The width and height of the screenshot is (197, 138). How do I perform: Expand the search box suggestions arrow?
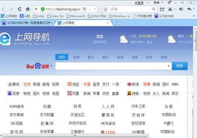pyautogui.click(x=169, y=66)
